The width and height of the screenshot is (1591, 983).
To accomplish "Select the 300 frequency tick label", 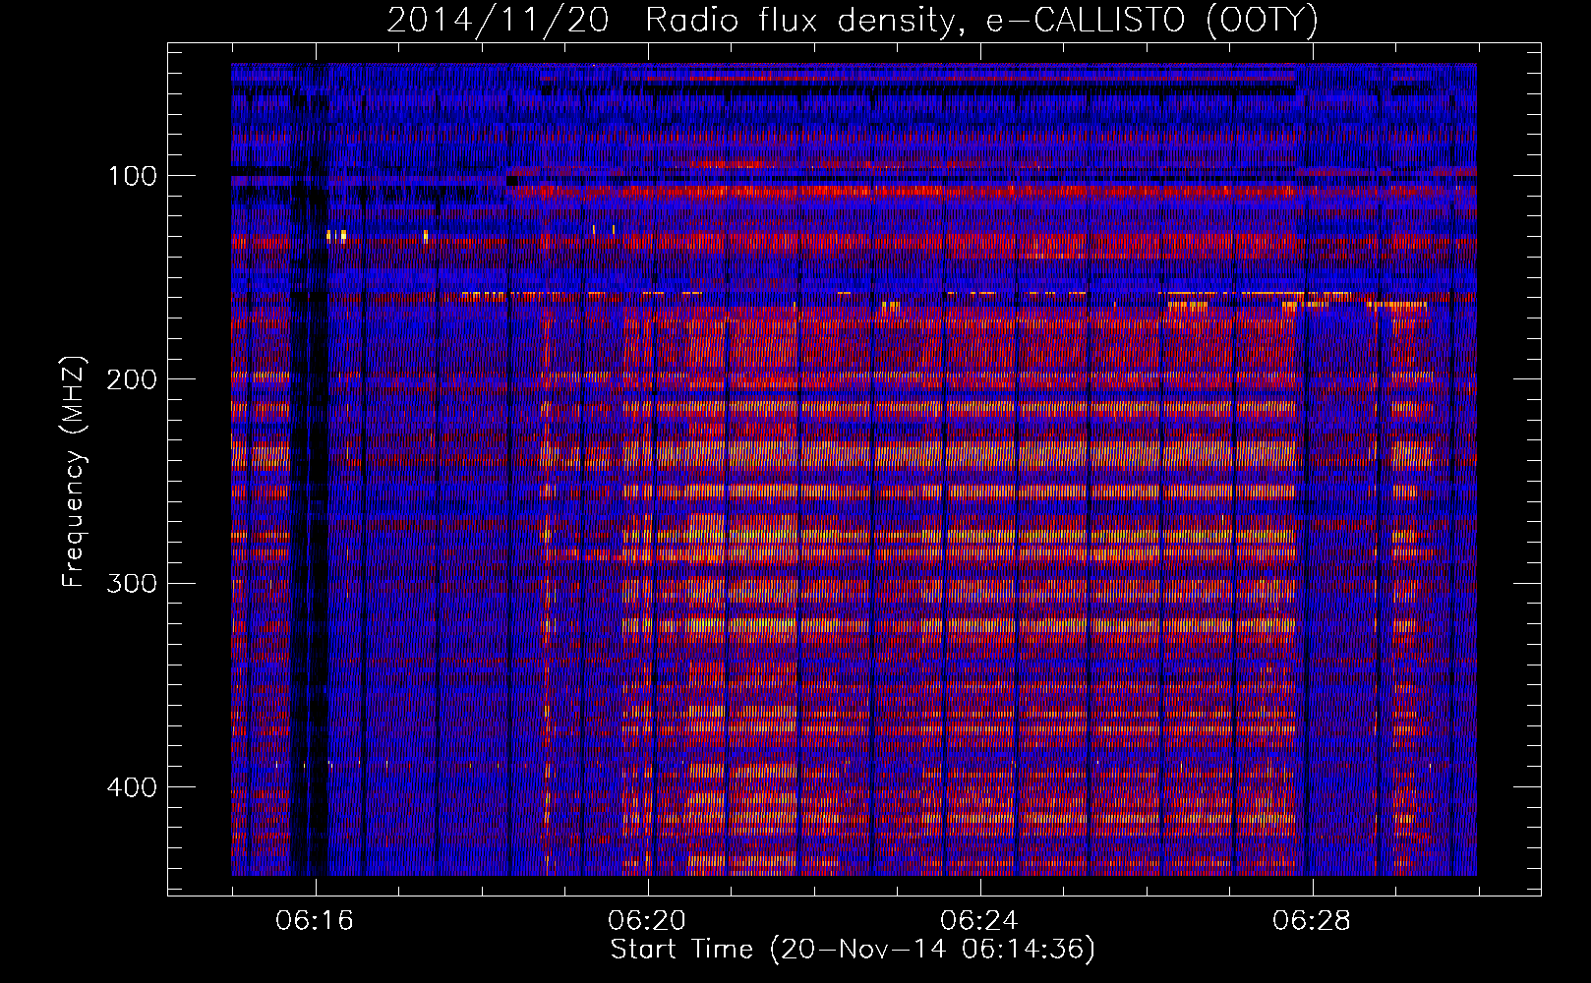I will pos(132,583).
